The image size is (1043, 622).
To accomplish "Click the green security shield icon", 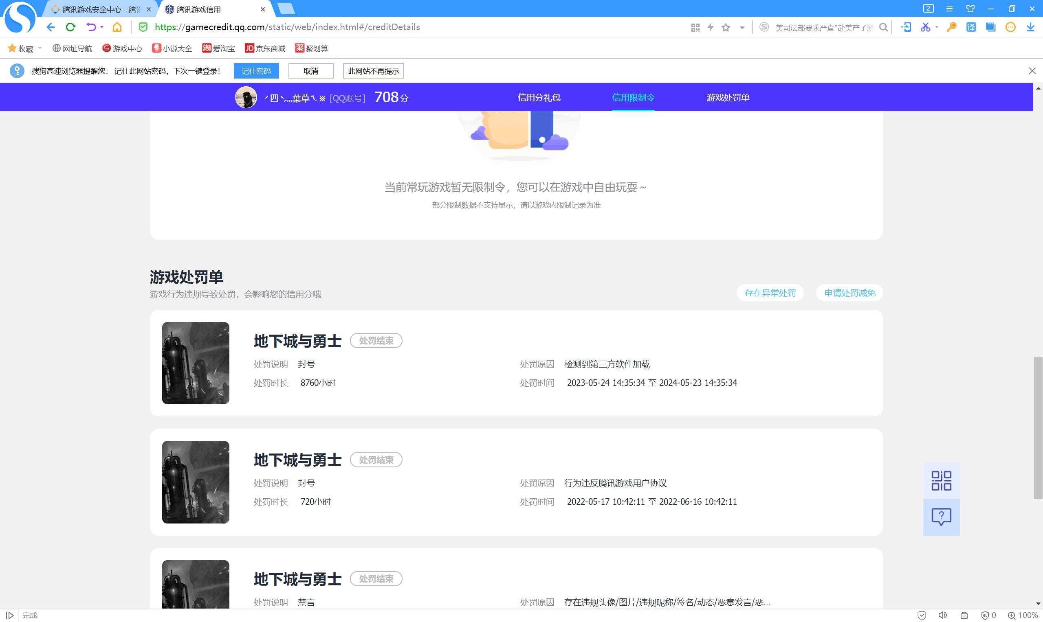I will tap(143, 27).
